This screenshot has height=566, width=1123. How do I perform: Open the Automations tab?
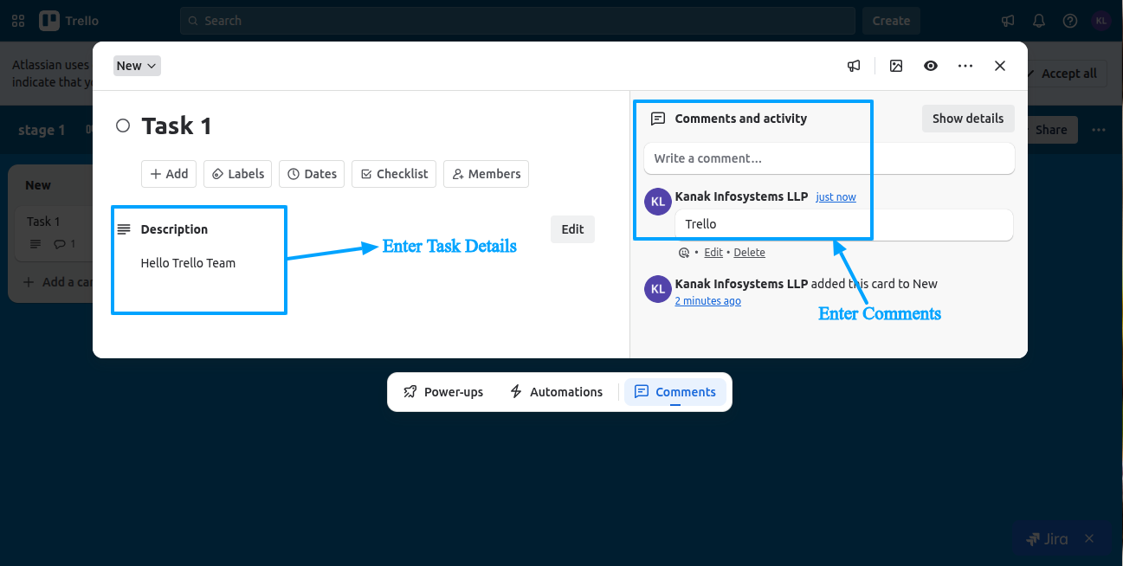(x=556, y=392)
